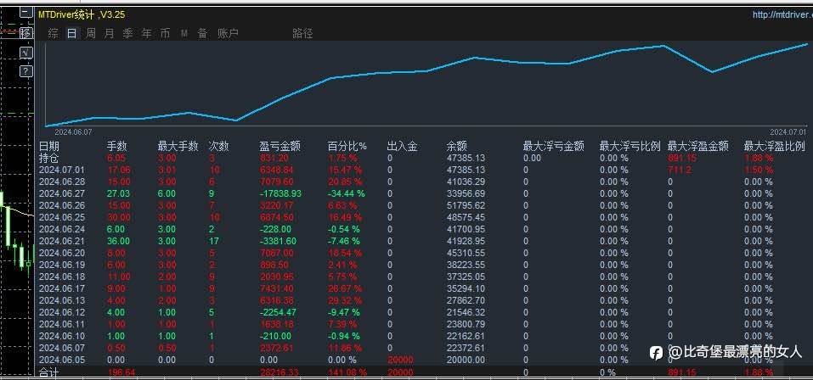Click the 手数 column header
Image resolution: width=813 pixels, height=380 pixels.
[116, 147]
